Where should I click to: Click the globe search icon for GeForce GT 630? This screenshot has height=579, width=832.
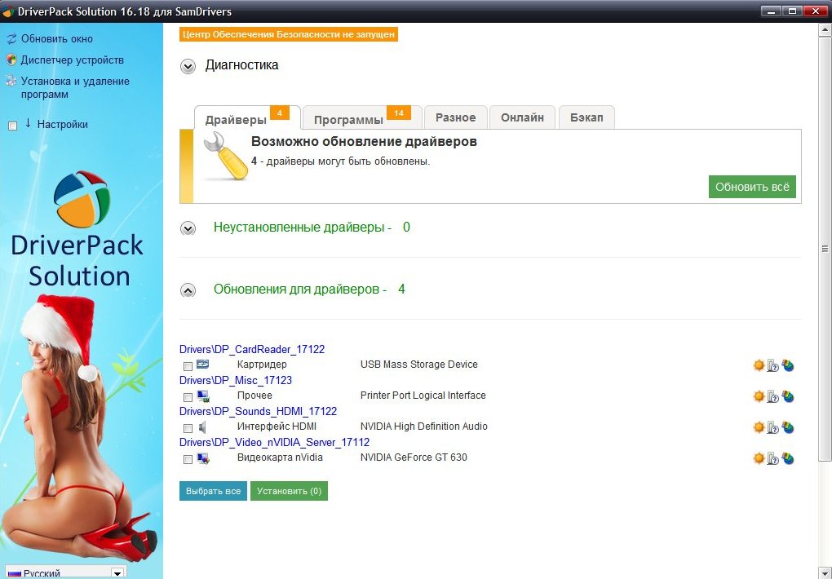click(788, 458)
